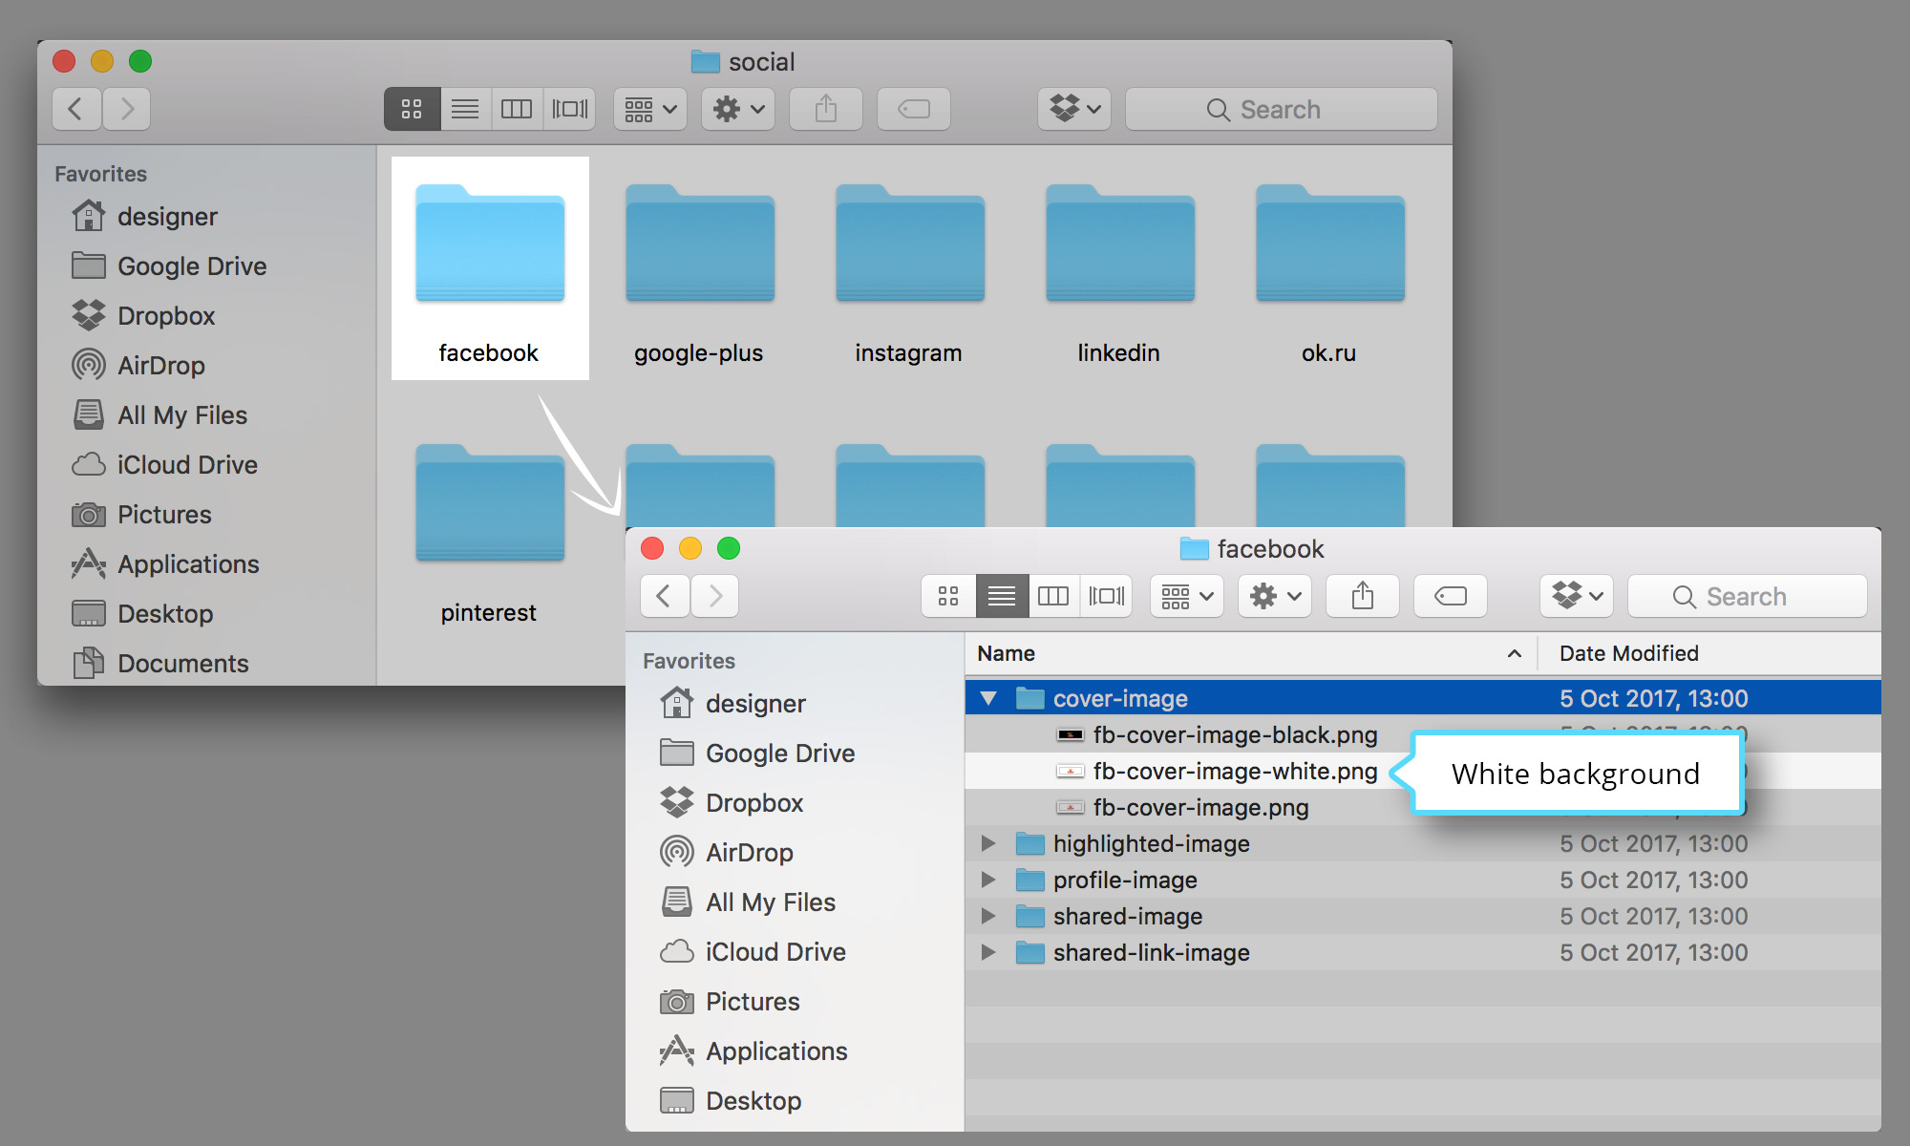This screenshot has height=1146, width=1910.
Task: Select column view in facebook window
Action: 1053,596
